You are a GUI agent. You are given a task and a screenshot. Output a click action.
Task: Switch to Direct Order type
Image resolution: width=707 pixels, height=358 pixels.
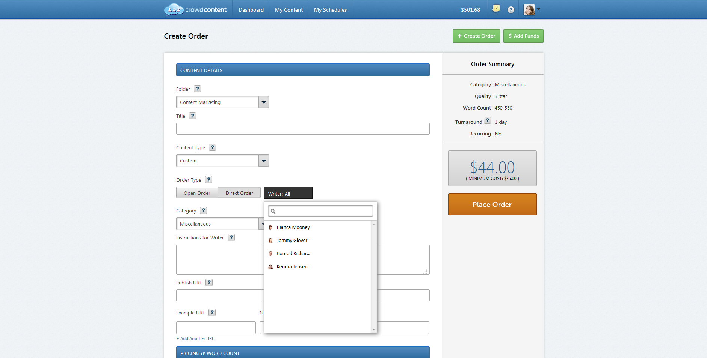click(x=239, y=193)
